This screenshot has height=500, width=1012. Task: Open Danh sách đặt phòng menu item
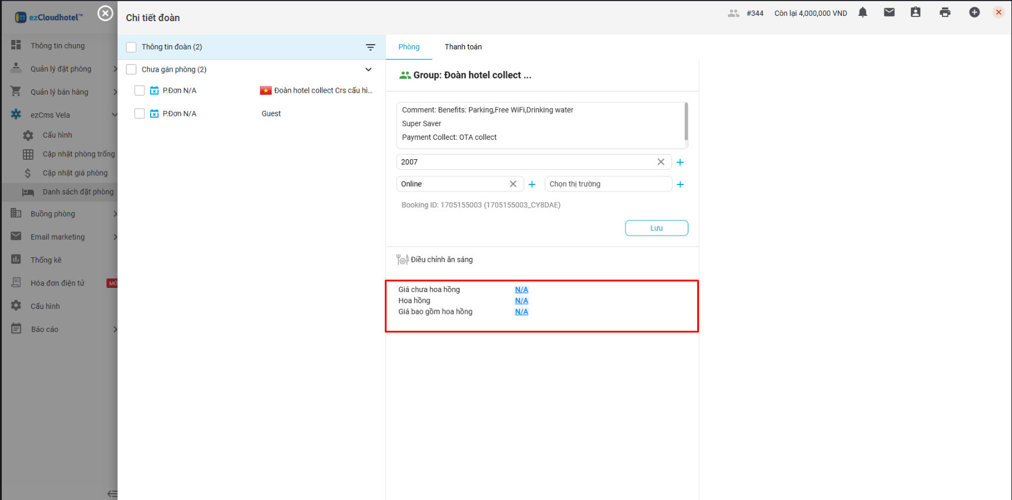78,192
